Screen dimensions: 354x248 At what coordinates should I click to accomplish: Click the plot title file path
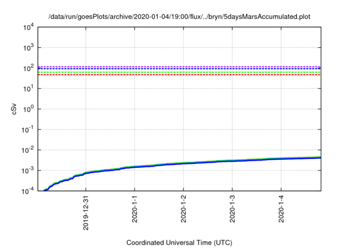click(179, 17)
